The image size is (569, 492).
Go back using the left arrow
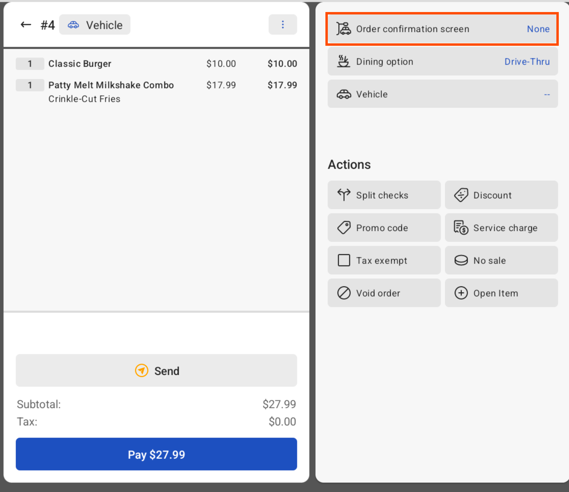26,25
